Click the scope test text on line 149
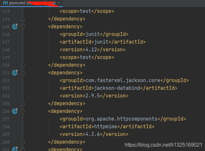The width and height of the screenshot is (205, 151). click(x=87, y=57)
